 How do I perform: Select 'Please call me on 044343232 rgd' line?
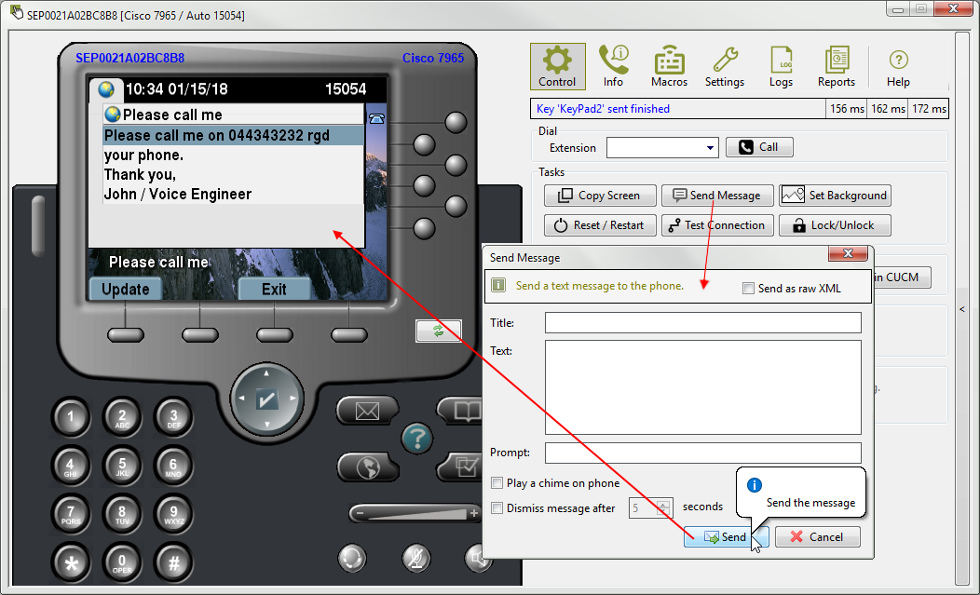233,136
